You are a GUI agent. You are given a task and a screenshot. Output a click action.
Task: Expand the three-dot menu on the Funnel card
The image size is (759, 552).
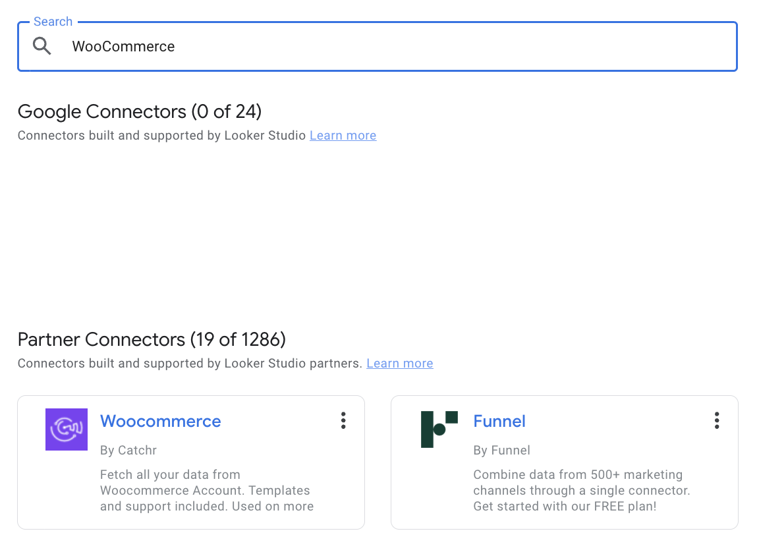point(716,420)
